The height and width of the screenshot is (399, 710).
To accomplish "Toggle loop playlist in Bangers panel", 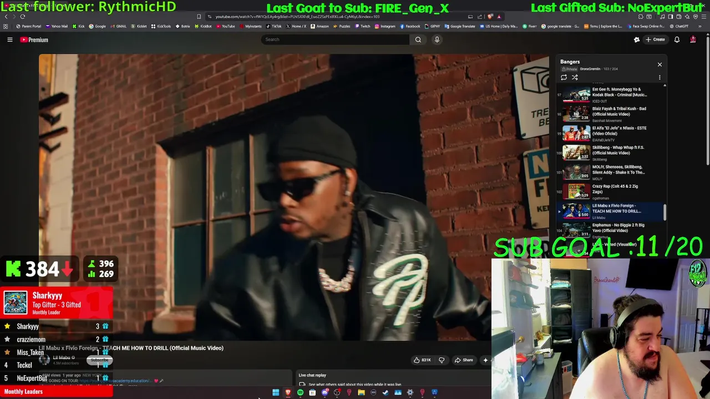I will [564, 78].
